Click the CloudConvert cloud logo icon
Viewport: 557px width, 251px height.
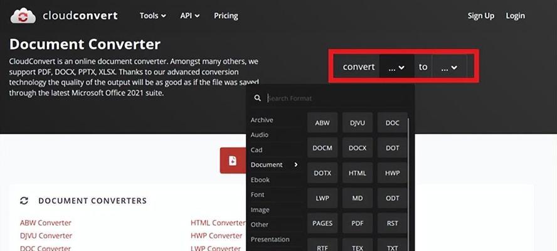(x=23, y=16)
